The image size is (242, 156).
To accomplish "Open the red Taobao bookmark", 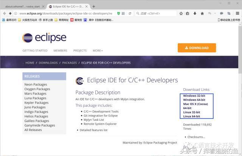I will point(76,20).
